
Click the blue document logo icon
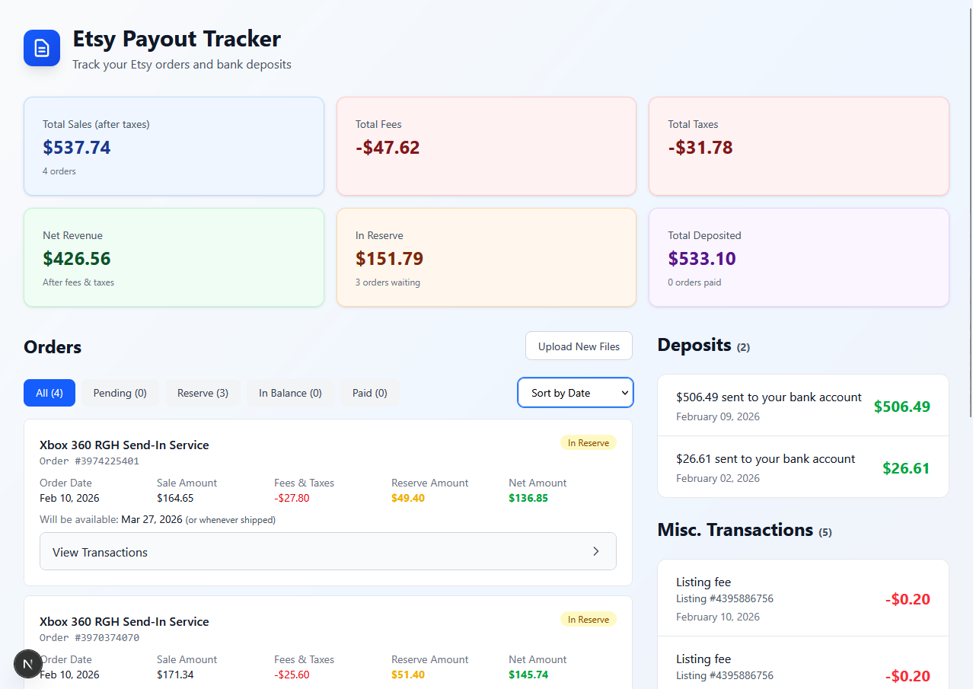42,48
